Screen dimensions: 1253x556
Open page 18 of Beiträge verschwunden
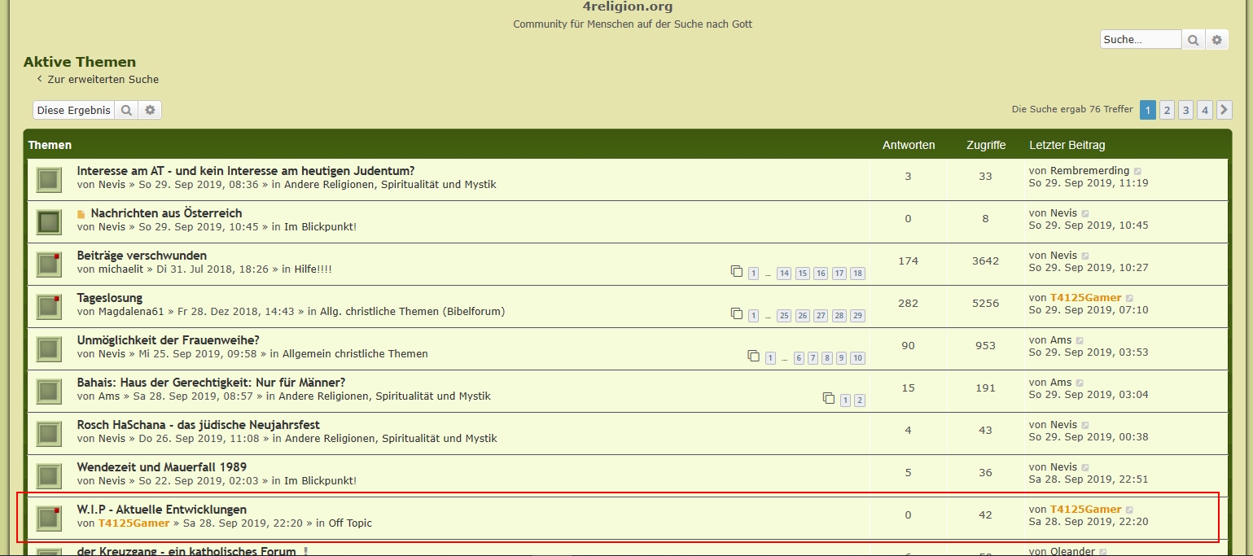(857, 274)
